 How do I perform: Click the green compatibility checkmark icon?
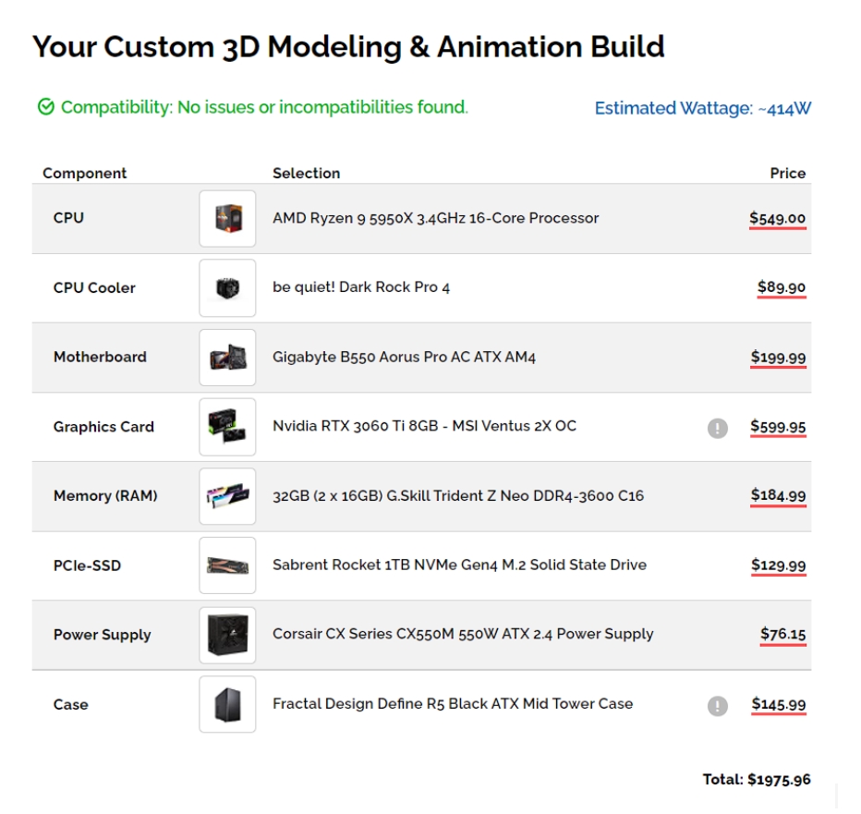pos(46,106)
